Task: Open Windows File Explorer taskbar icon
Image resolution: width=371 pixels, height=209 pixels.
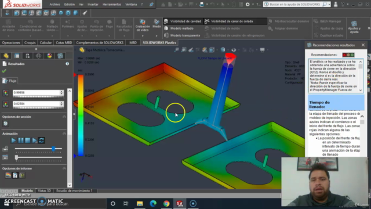Action: pyautogui.click(x=140, y=204)
